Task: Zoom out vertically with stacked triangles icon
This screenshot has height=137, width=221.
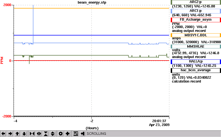Action: [52, 134]
